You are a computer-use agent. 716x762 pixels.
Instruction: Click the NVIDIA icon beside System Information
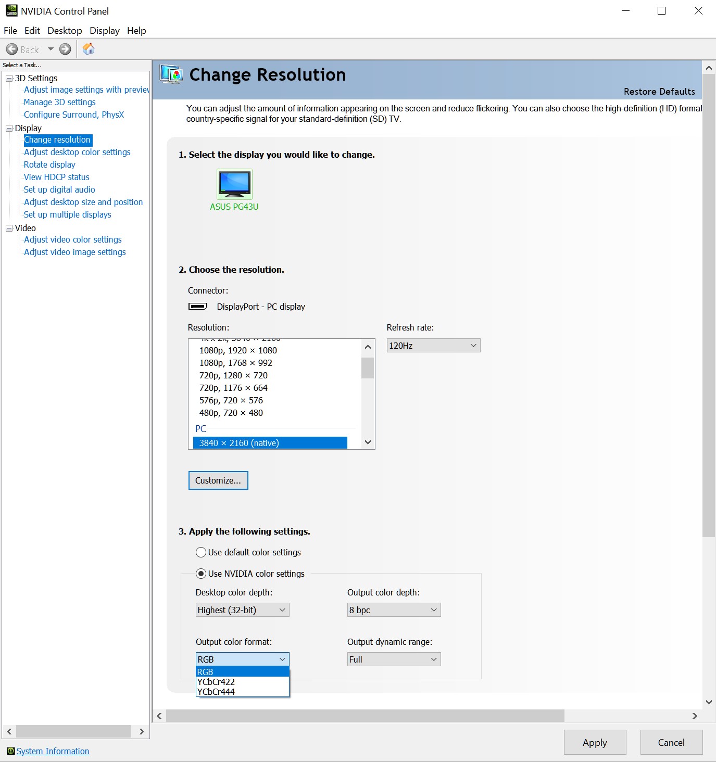(10, 751)
